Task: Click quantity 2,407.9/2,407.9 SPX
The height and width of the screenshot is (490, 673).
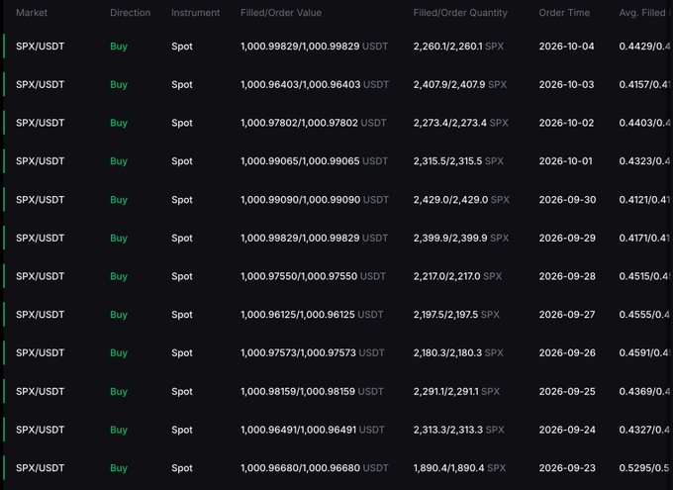Action: (x=460, y=84)
